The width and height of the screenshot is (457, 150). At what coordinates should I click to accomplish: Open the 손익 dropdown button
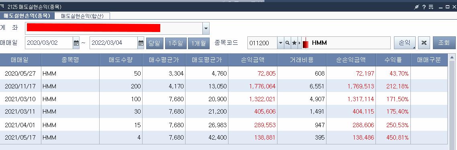click(x=404, y=43)
